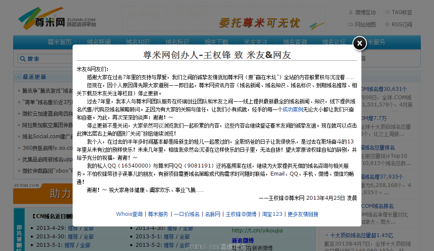This screenshot has width=434, height=251.
Task: Open the 新浪微博 link
Action: pos(243,240)
